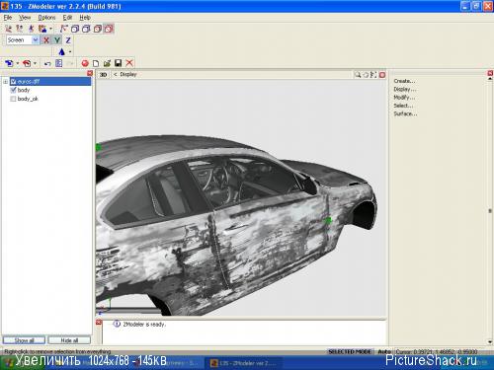Expand the Display... command group

[405, 89]
